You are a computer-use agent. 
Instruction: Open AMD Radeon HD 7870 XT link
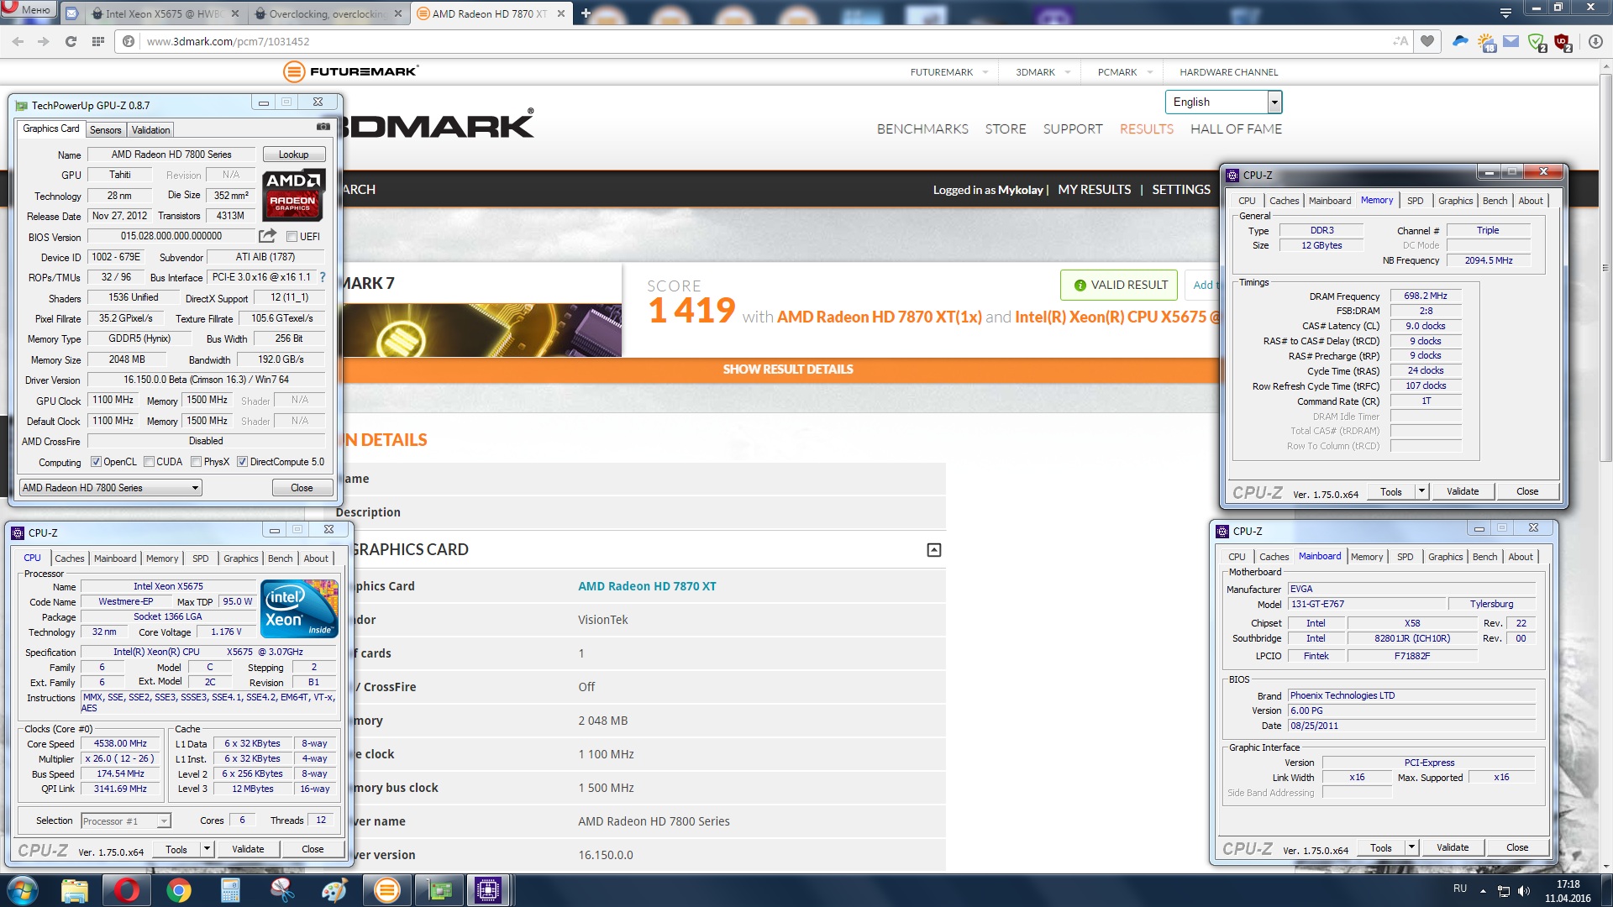[647, 586]
